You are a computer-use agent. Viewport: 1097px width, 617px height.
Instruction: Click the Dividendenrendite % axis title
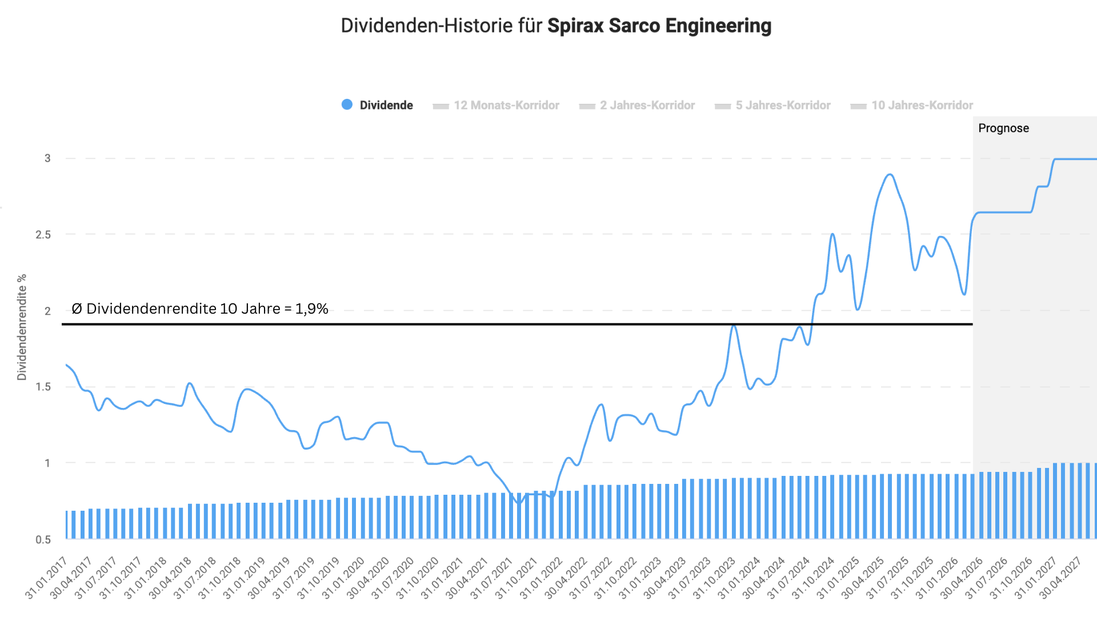pos(21,326)
